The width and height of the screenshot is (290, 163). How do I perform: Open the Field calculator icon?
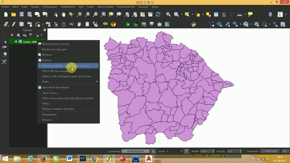tap(224, 14)
